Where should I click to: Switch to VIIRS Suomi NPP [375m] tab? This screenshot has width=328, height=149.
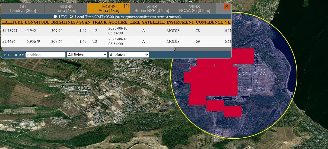click(151, 8)
